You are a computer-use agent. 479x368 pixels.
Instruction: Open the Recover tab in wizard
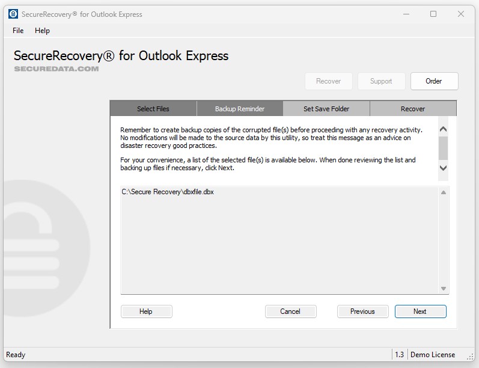pos(413,109)
